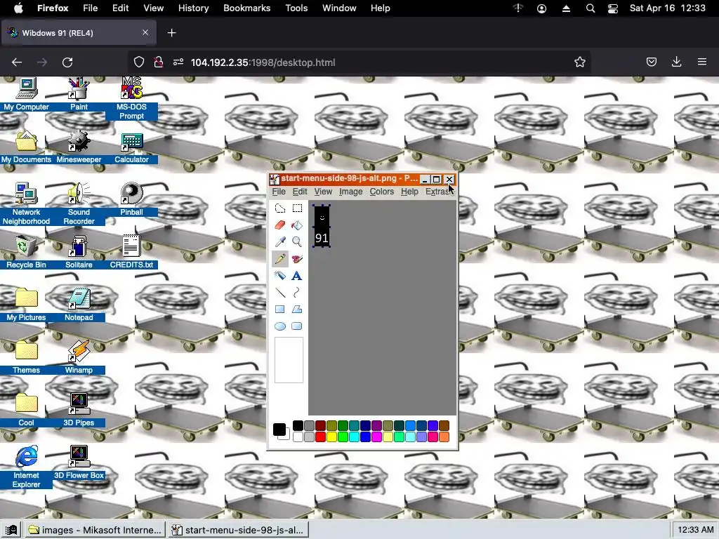Image resolution: width=719 pixels, height=539 pixels.
Task: Activate the Magnifier tool
Action: coord(297,242)
